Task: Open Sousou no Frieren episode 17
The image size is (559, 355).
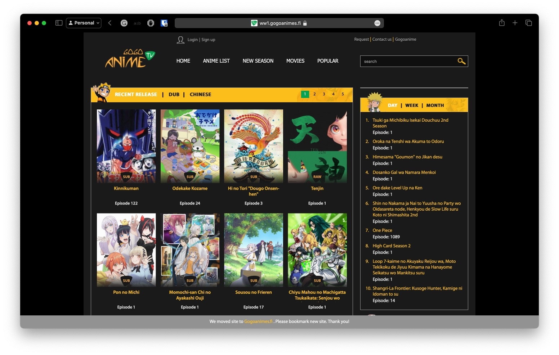Action: 253,250
